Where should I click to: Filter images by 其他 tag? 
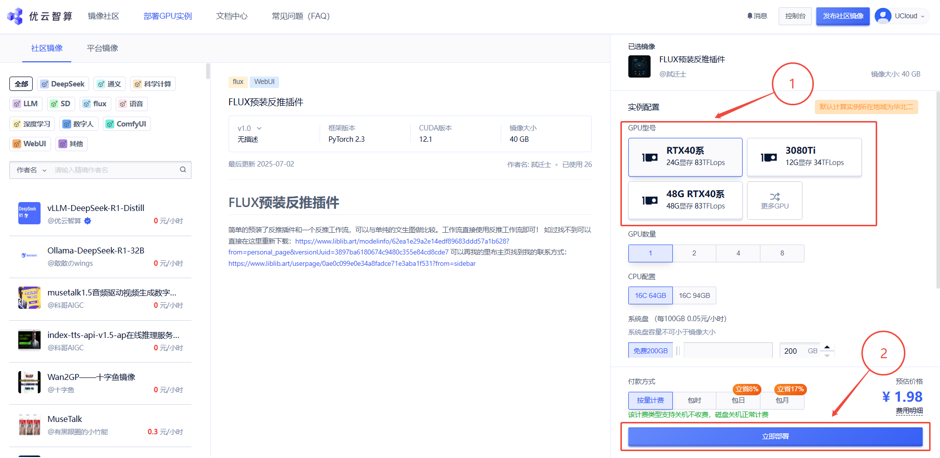click(x=72, y=144)
